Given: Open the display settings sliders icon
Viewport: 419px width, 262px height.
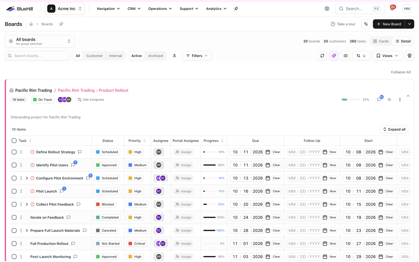Looking at the screenshot, I should [366, 24].
